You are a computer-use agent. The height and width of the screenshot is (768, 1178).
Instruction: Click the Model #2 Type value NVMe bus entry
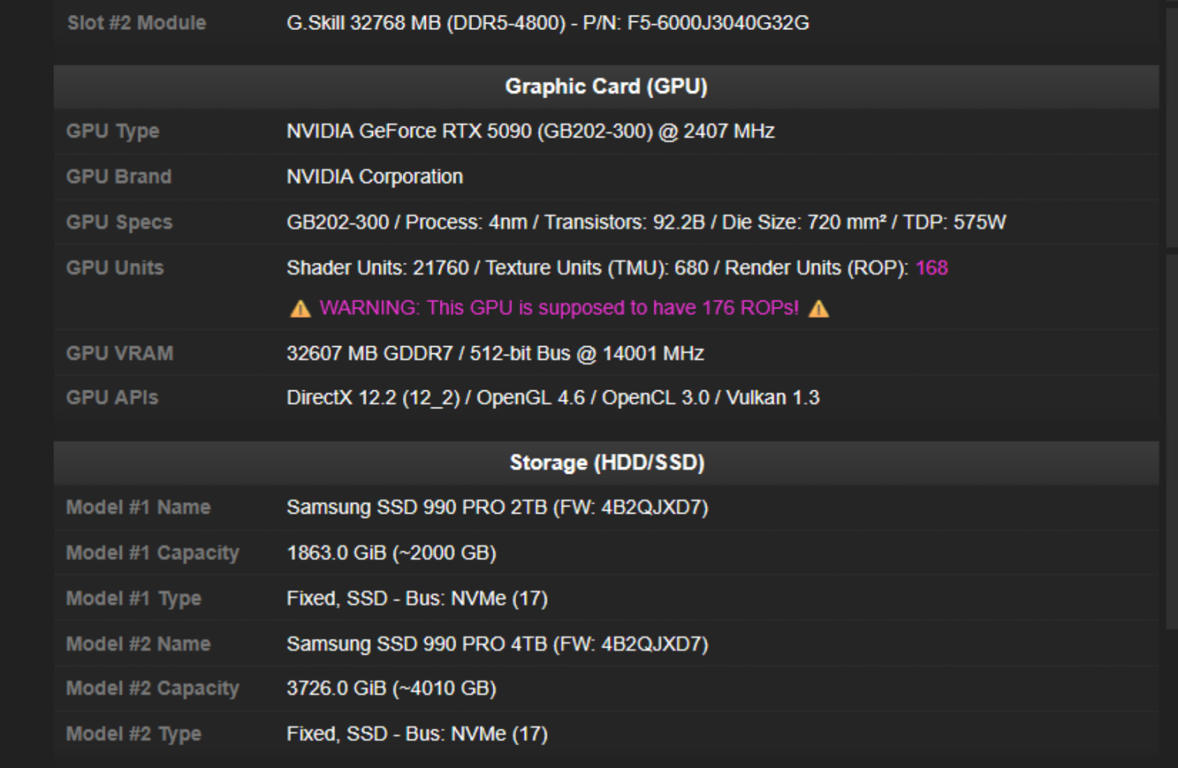[x=418, y=733]
